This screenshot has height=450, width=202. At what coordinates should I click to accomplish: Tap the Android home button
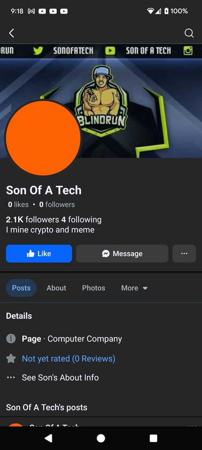coord(100,438)
